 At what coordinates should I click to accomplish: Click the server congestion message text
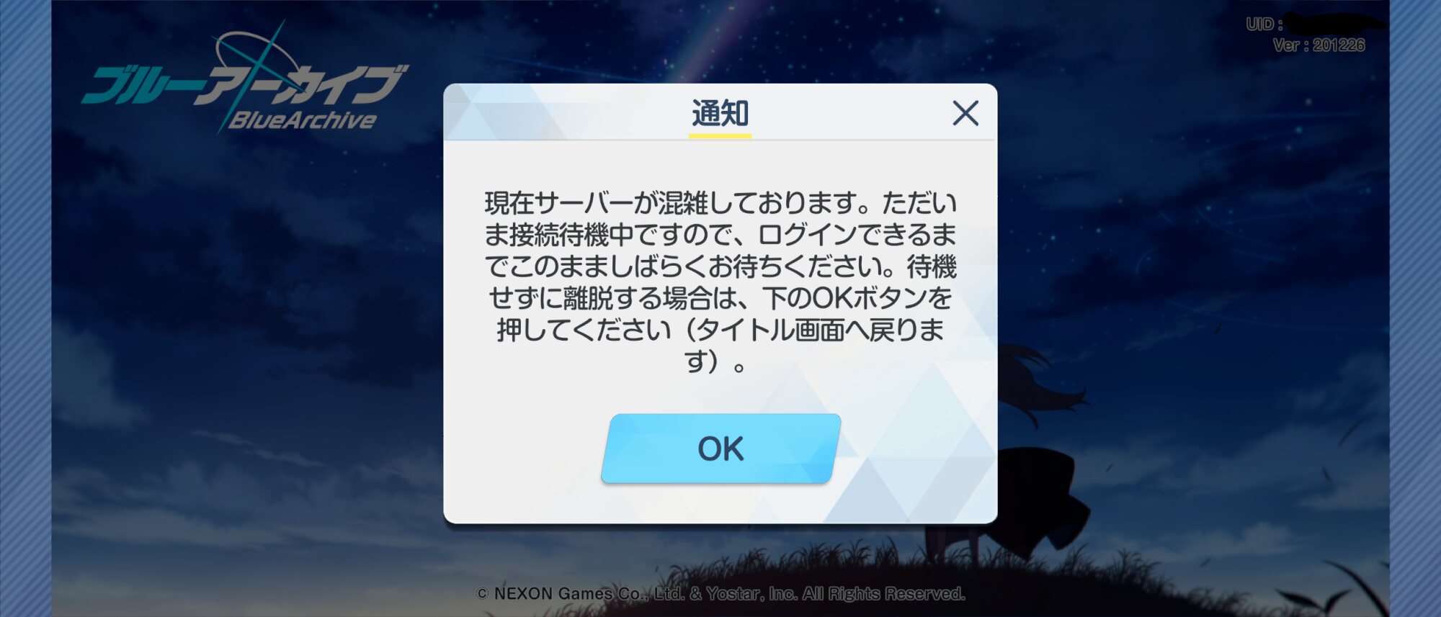point(720,282)
